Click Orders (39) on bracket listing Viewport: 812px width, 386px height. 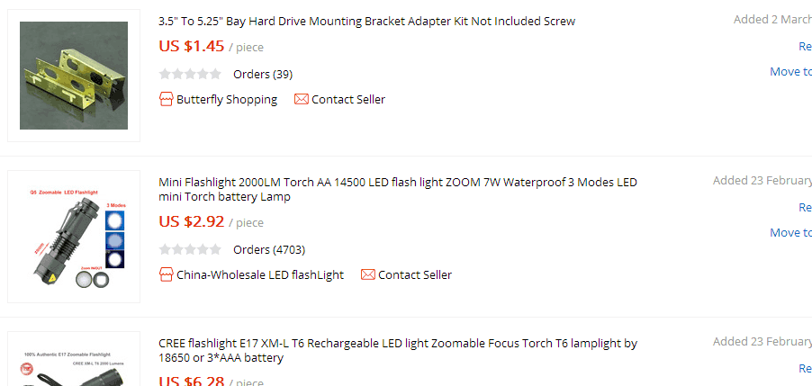tap(262, 75)
